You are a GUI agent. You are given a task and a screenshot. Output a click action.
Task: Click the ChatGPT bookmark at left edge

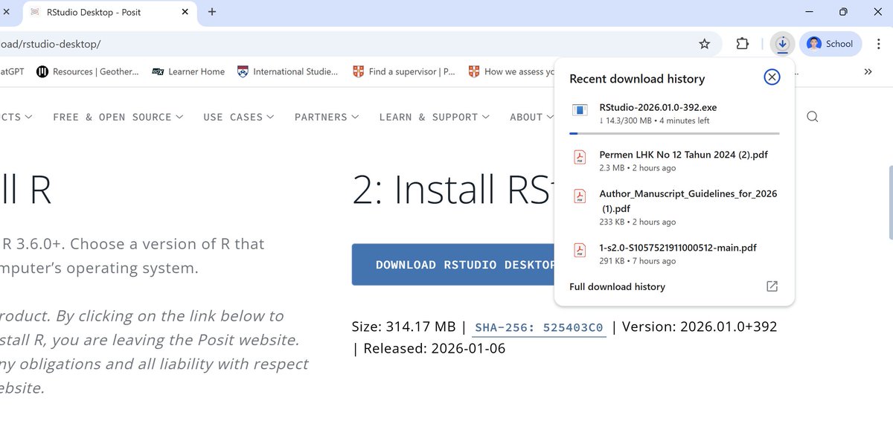tap(13, 72)
